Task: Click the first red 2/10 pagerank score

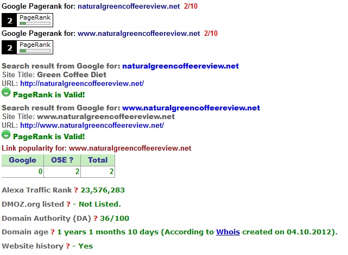Action: tap(191, 6)
